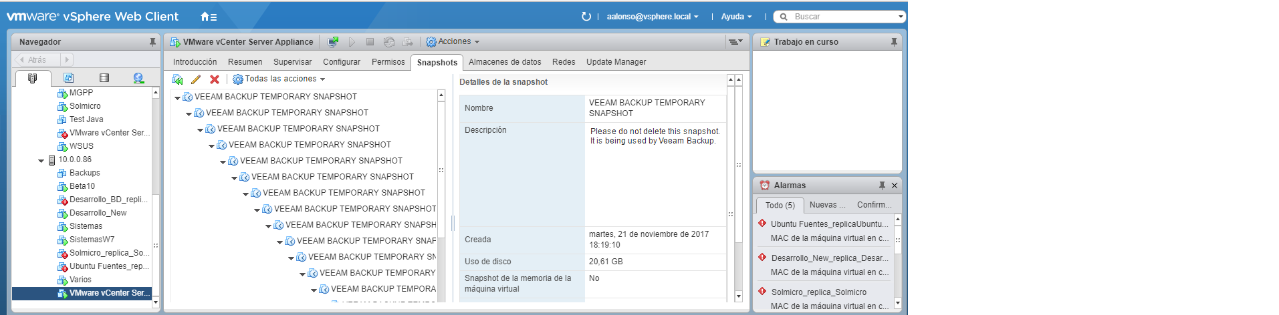Image resolution: width=1279 pixels, height=315 pixels.
Task: Open the Solmicro_replica_Solmicro alarm
Action: [x=819, y=292]
